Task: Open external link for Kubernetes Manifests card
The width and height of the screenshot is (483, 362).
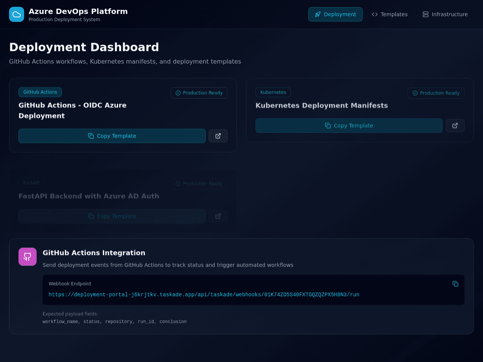Action: tap(455, 126)
